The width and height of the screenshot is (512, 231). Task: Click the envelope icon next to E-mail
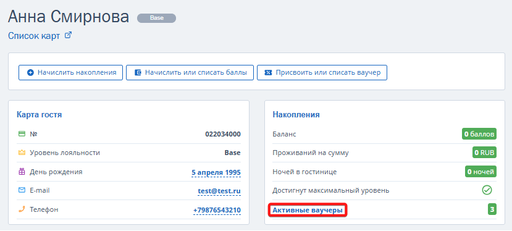point(22,190)
